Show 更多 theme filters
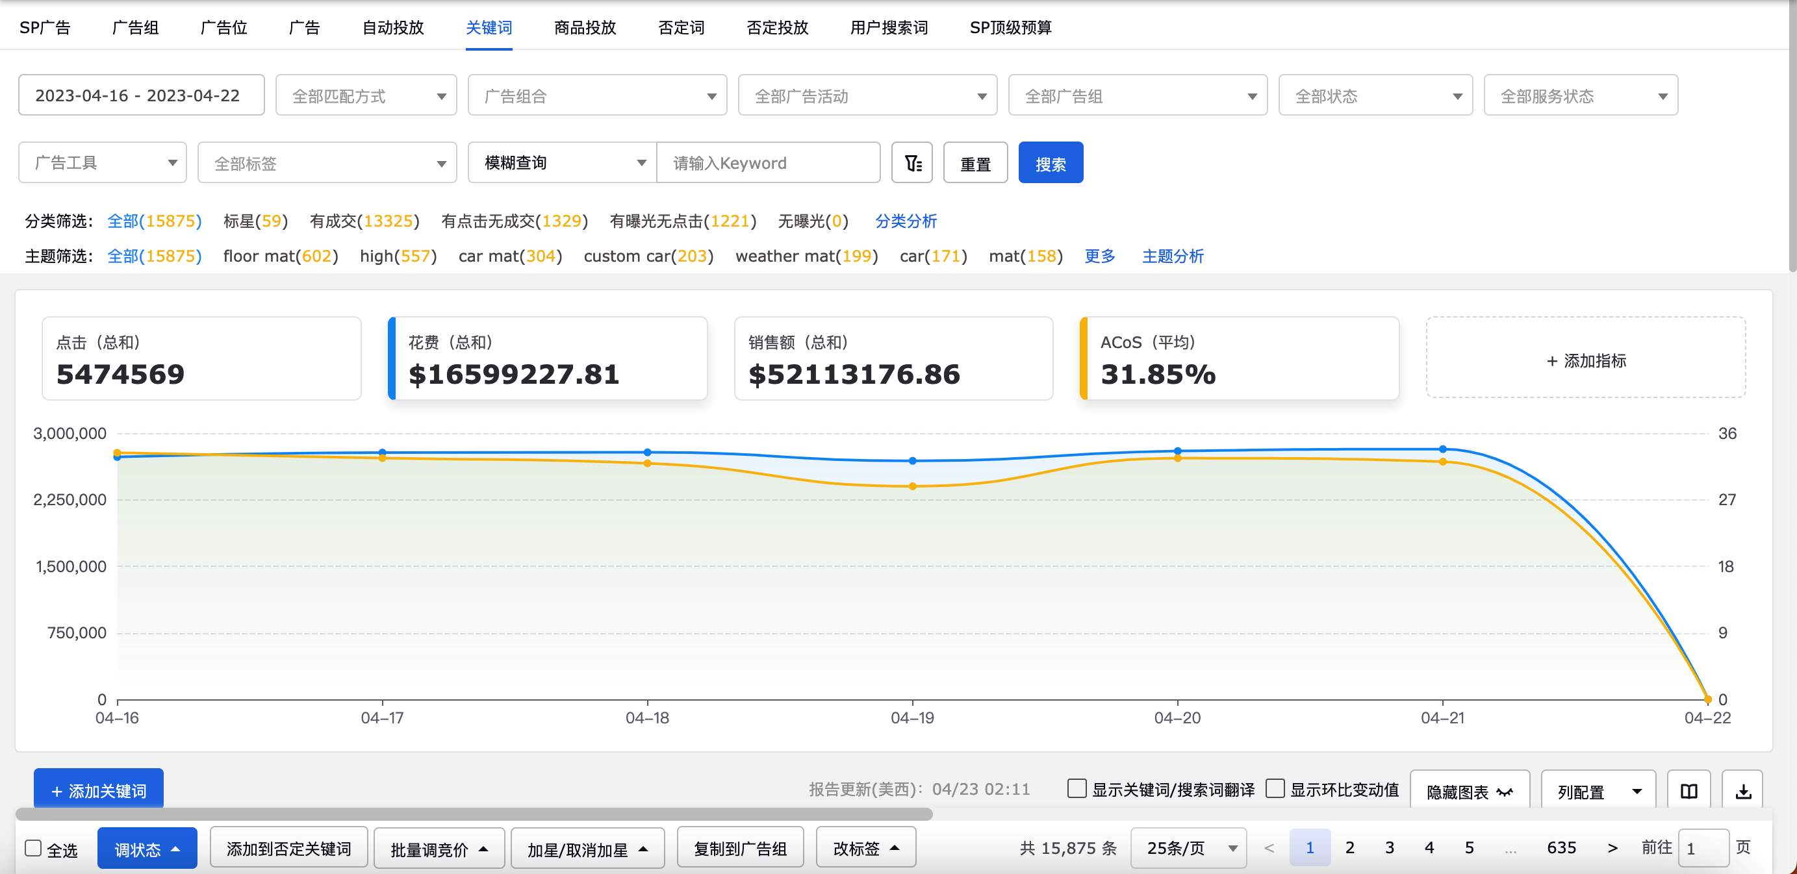1797x874 pixels. click(x=1099, y=256)
